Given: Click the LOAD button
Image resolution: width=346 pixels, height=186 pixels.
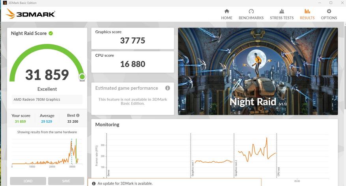Looking at the screenshot, I should point(28,181).
